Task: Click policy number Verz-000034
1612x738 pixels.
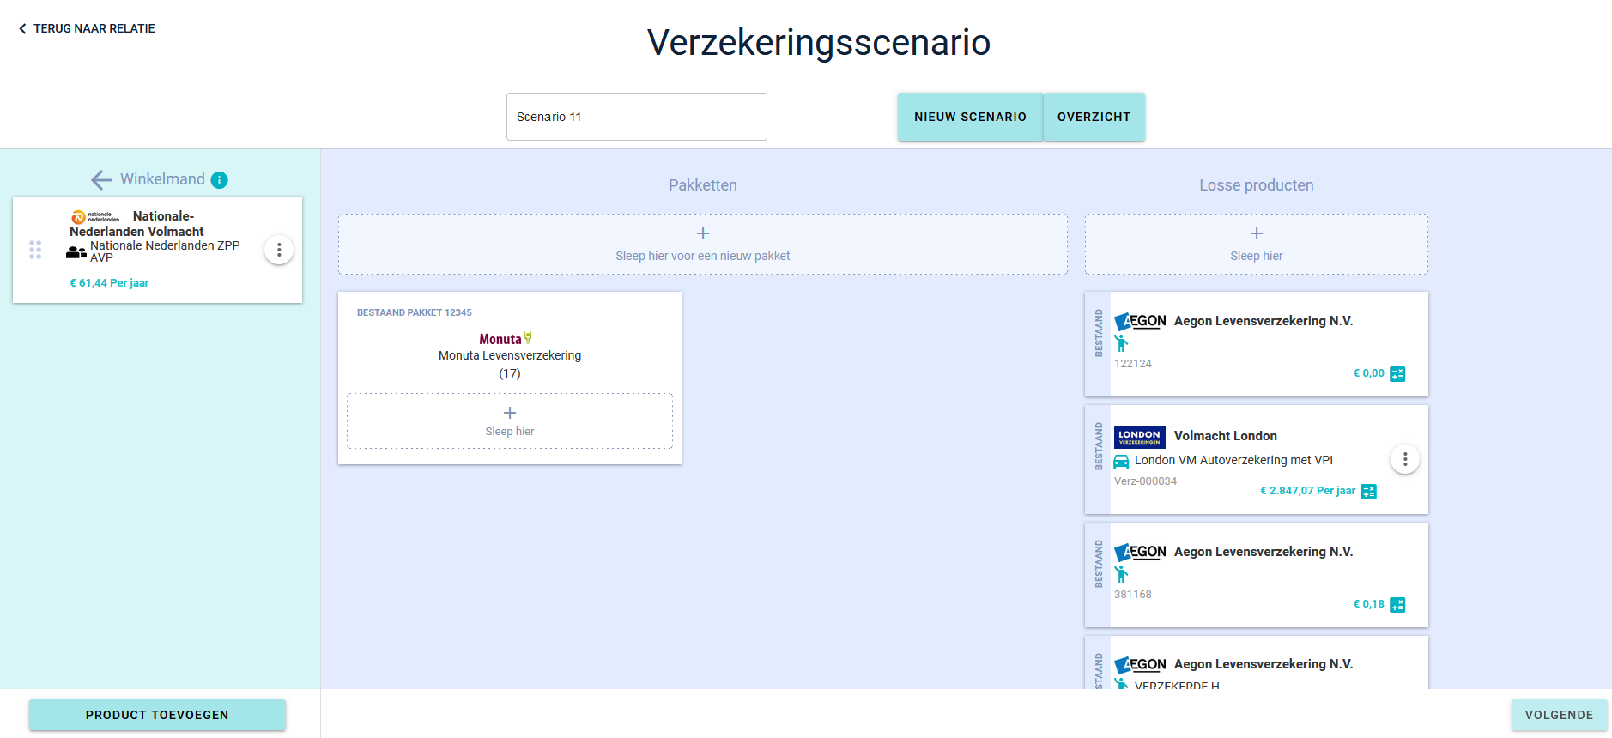Action: click(1145, 481)
